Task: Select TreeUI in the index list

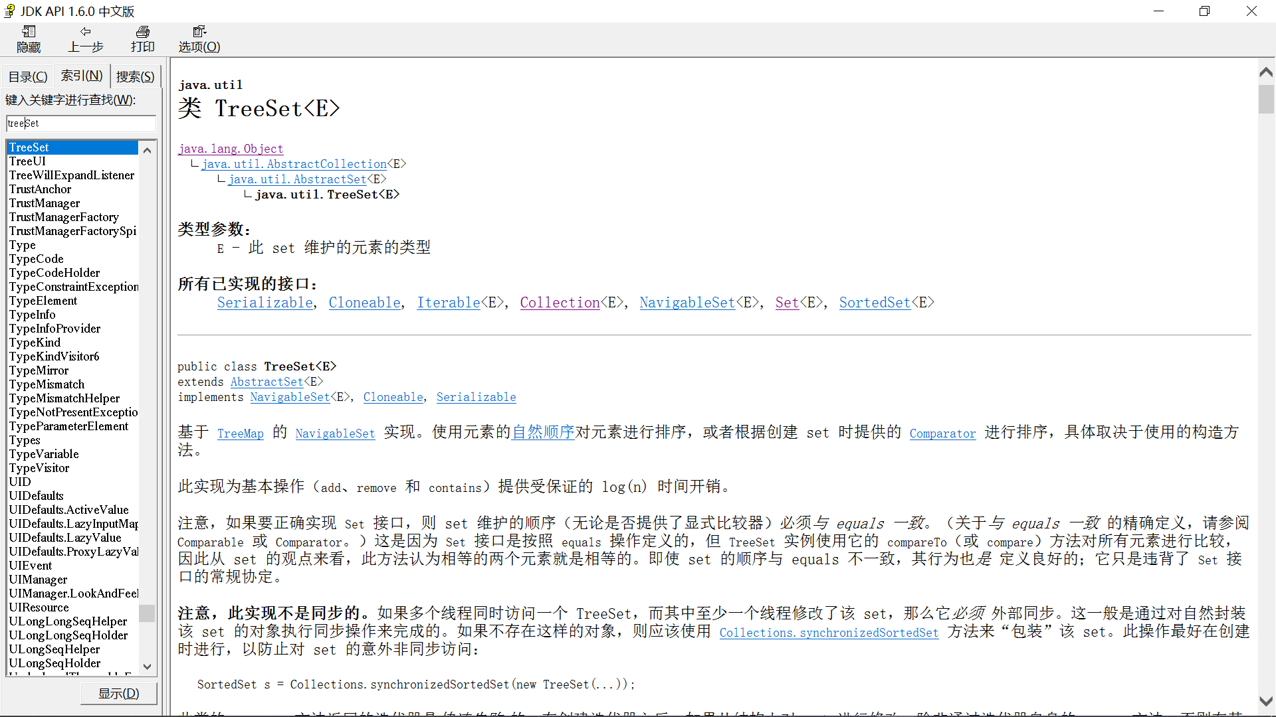Action: (28, 161)
